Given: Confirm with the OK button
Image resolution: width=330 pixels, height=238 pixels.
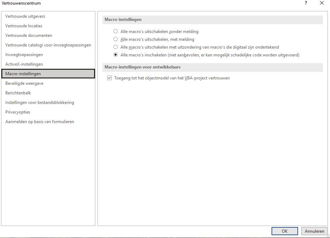Looking at the screenshot, I should pos(285,231).
